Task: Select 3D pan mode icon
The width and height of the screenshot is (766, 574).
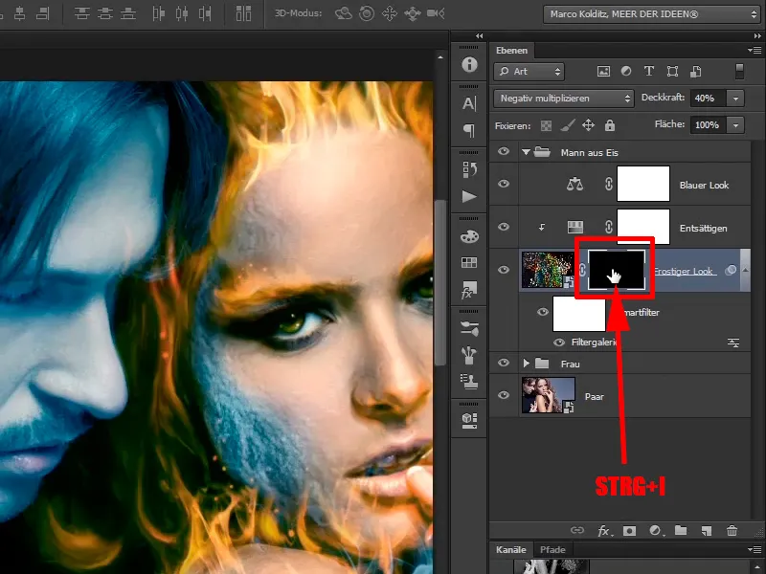Action: click(390, 13)
